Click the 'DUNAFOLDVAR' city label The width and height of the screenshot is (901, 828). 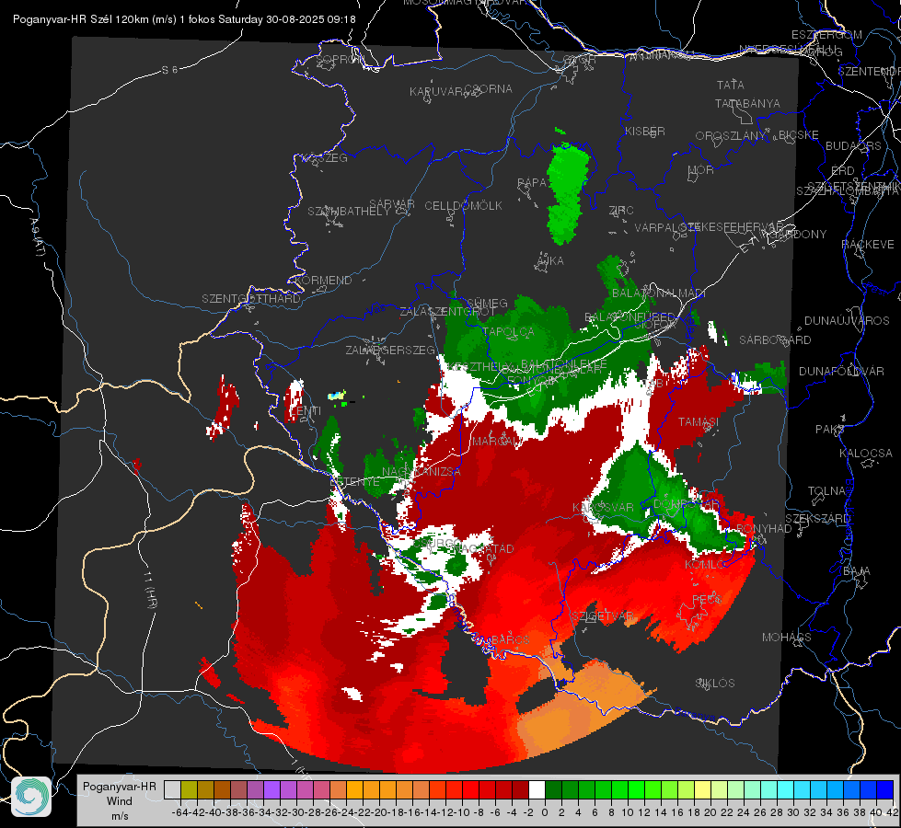(841, 372)
